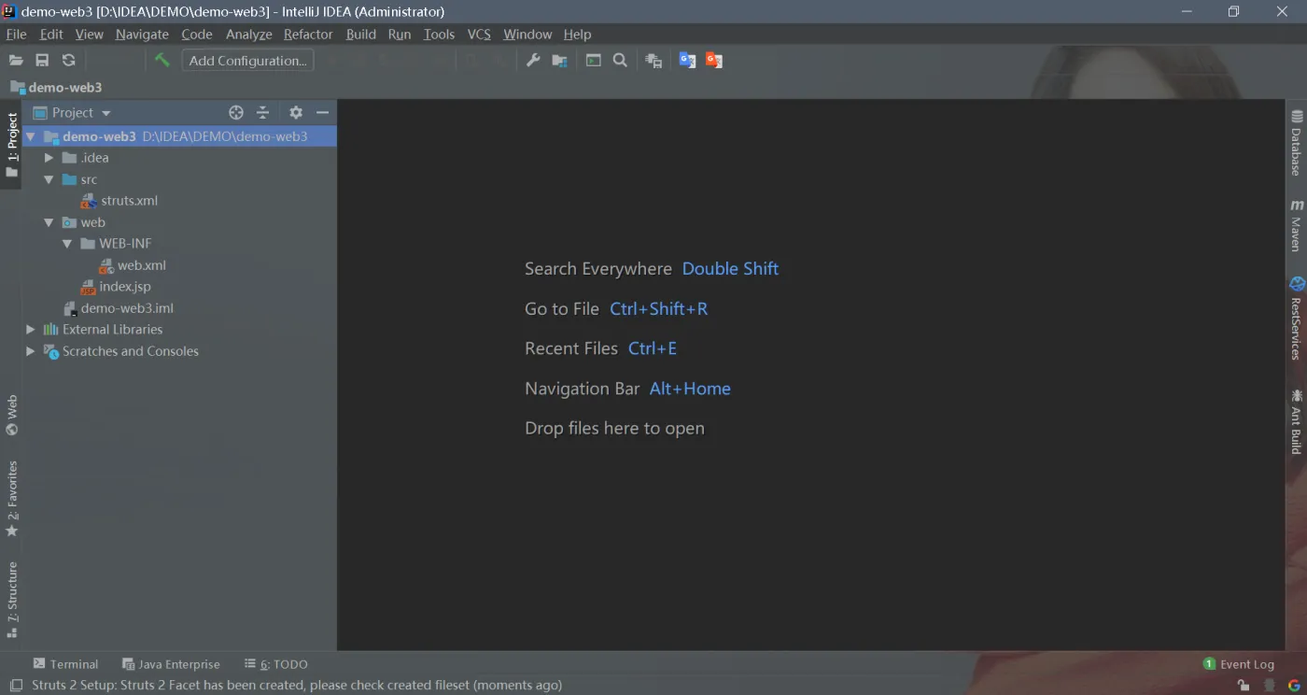Open the Maven side tool window

[1297, 225]
